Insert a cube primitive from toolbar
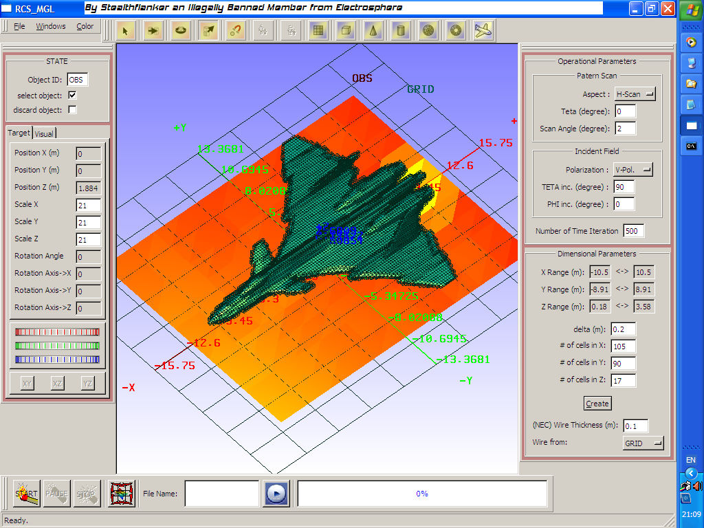 coord(346,30)
